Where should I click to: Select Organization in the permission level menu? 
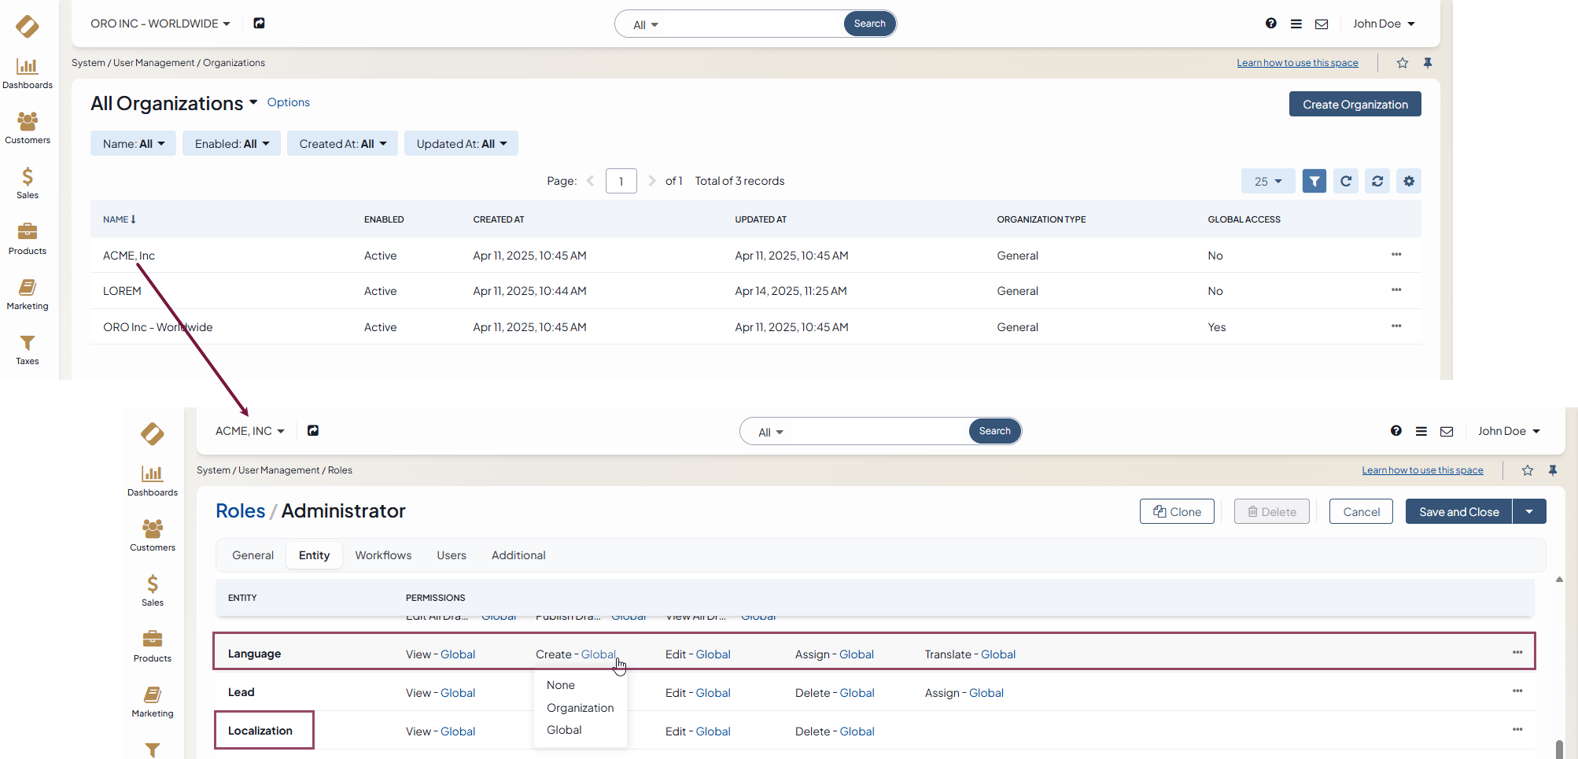tap(580, 708)
